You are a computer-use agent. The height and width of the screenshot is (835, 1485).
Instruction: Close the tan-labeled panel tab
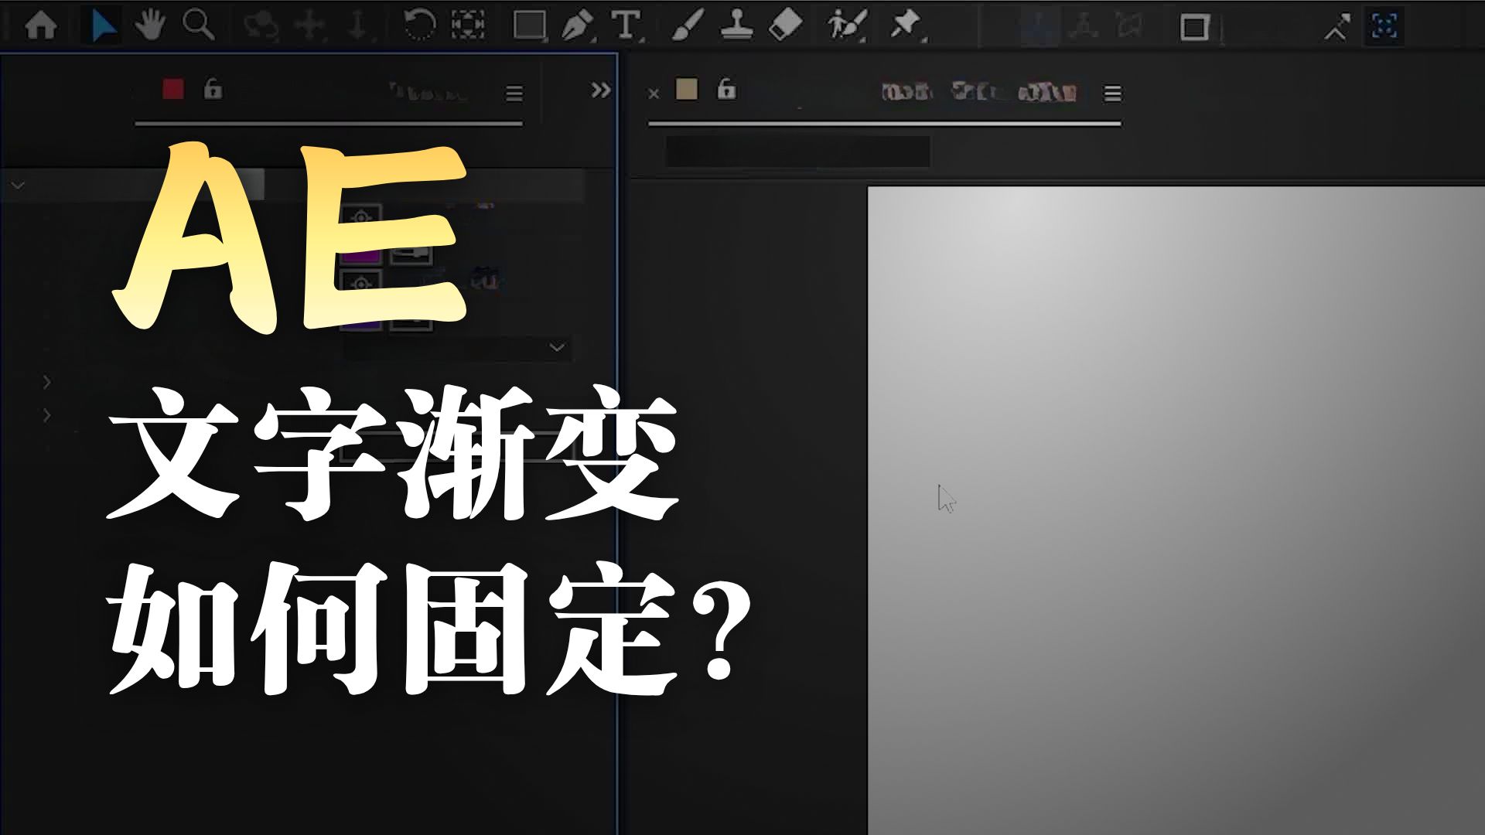654,94
